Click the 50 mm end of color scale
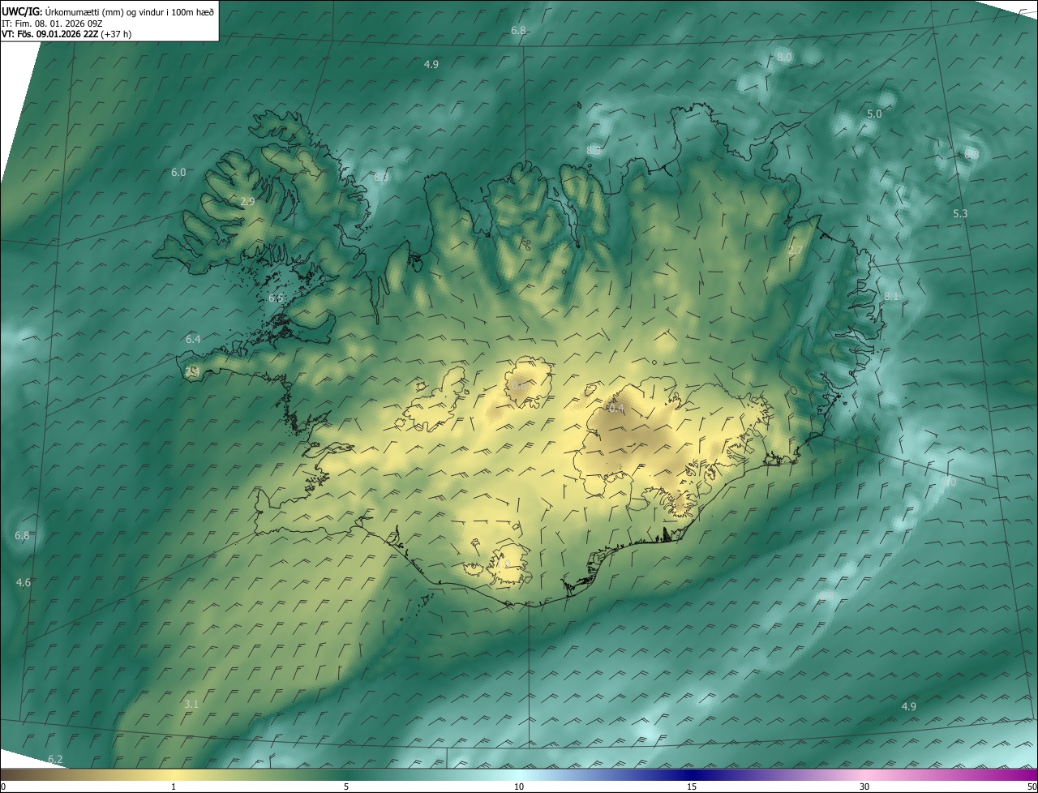The image size is (1038, 793). [1031, 786]
